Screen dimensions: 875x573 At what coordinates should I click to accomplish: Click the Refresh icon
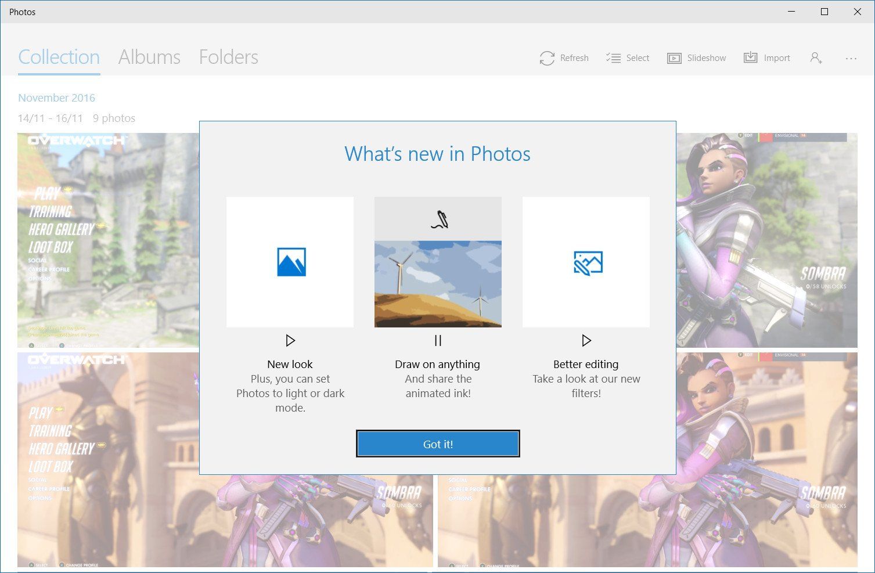(x=546, y=58)
